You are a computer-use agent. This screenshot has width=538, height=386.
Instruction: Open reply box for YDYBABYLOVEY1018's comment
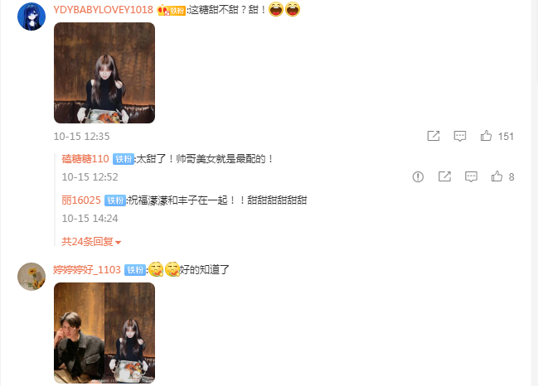tap(460, 136)
